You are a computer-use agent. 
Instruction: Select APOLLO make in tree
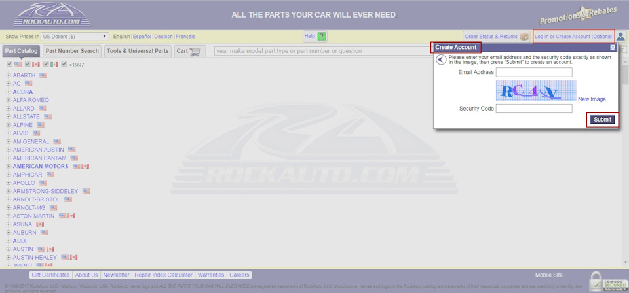(x=24, y=183)
